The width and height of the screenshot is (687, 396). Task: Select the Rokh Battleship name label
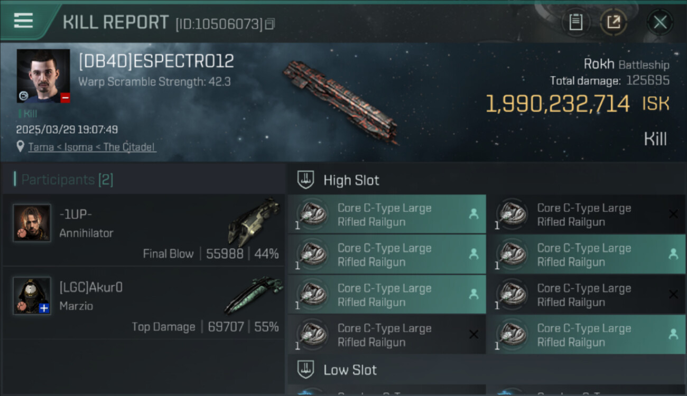coord(626,64)
